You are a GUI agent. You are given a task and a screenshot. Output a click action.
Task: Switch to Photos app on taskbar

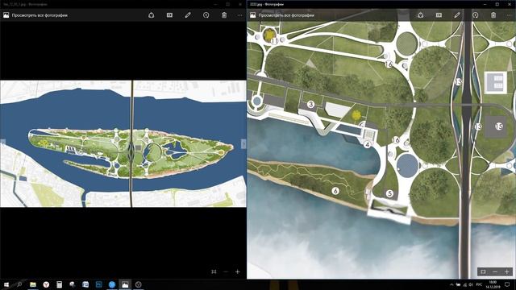pyautogui.click(x=125, y=284)
